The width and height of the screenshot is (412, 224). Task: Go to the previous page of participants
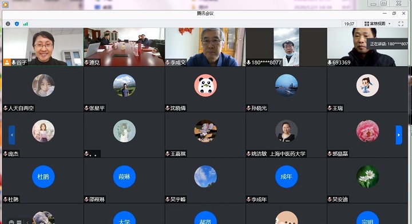coord(12,135)
